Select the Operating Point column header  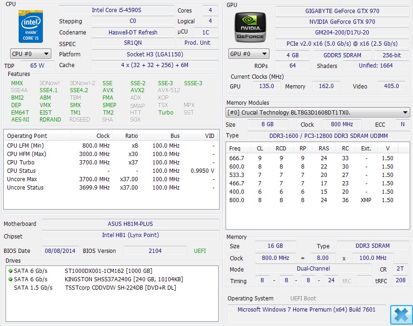37,136
